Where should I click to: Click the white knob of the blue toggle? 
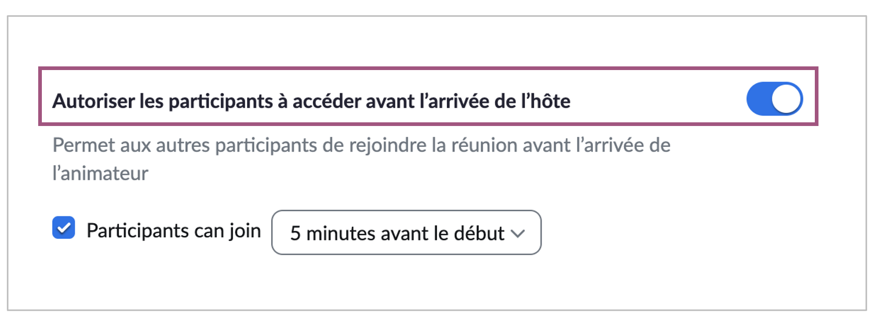click(787, 99)
